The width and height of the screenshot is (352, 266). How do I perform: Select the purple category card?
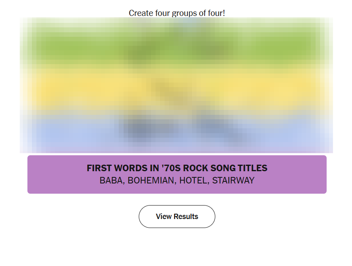coord(177,174)
